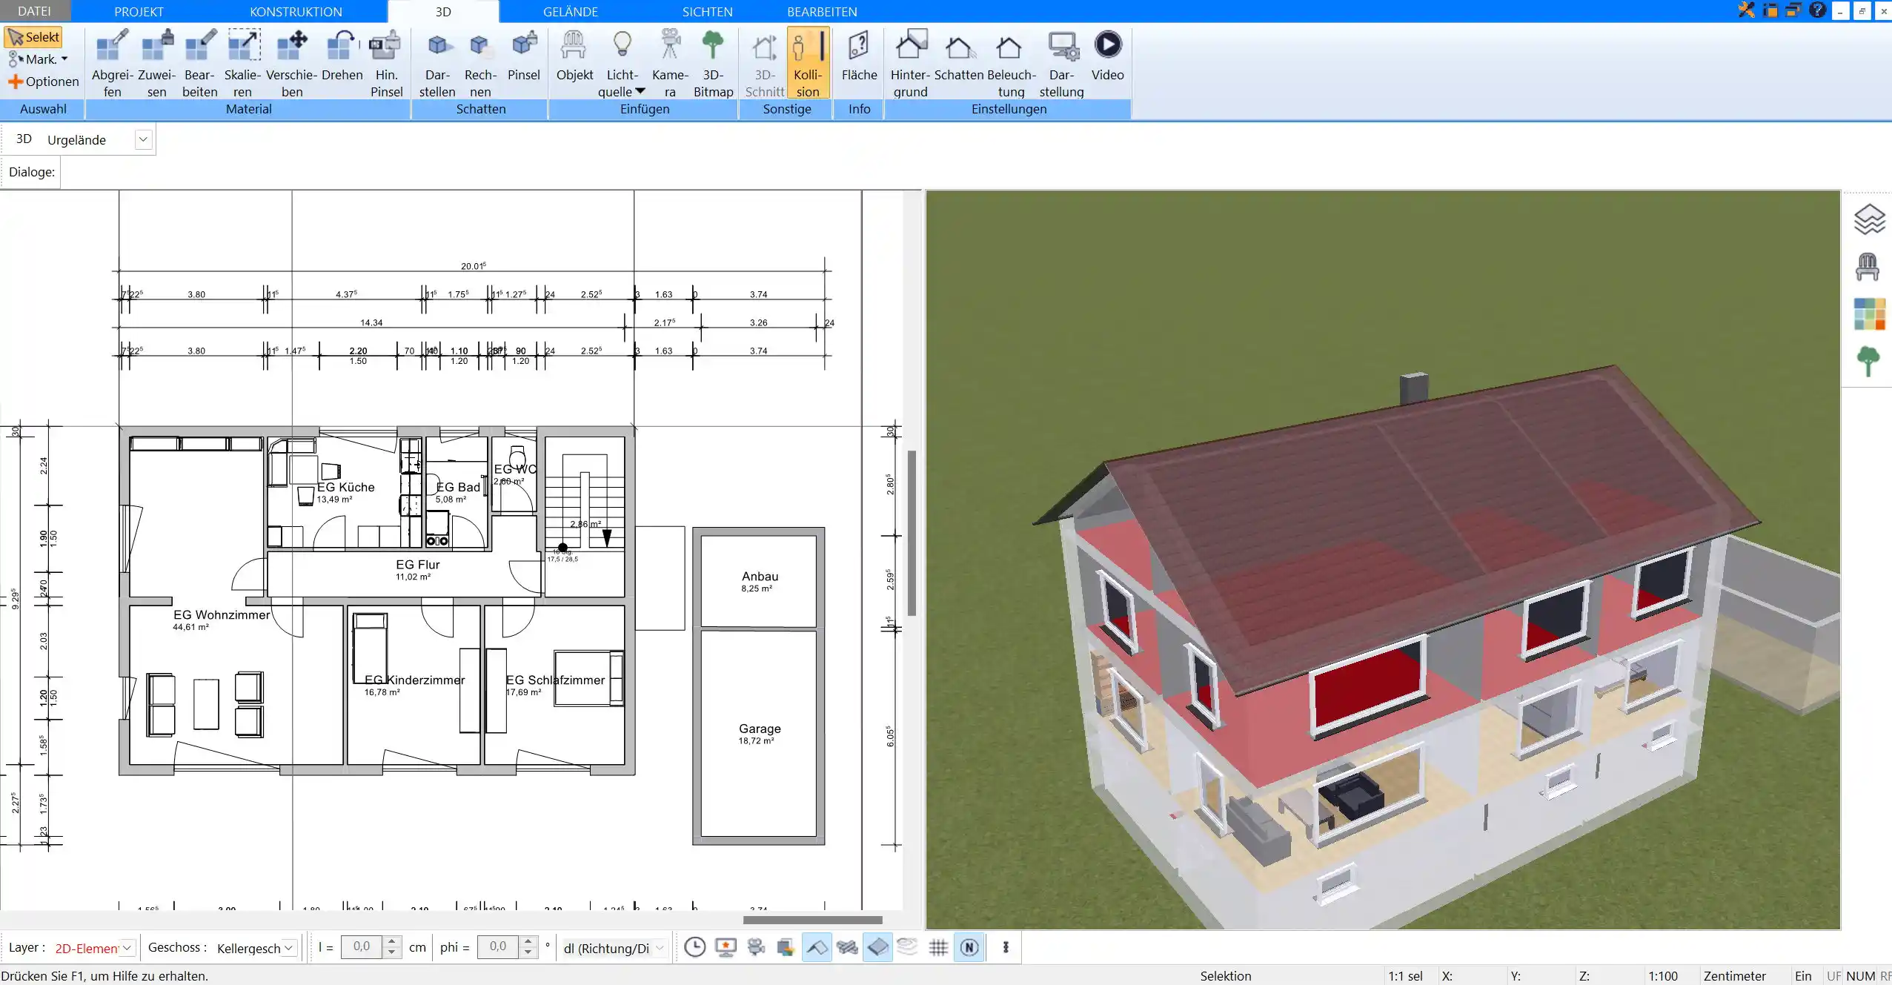
Task: Click the phi angle input field
Action: (498, 946)
